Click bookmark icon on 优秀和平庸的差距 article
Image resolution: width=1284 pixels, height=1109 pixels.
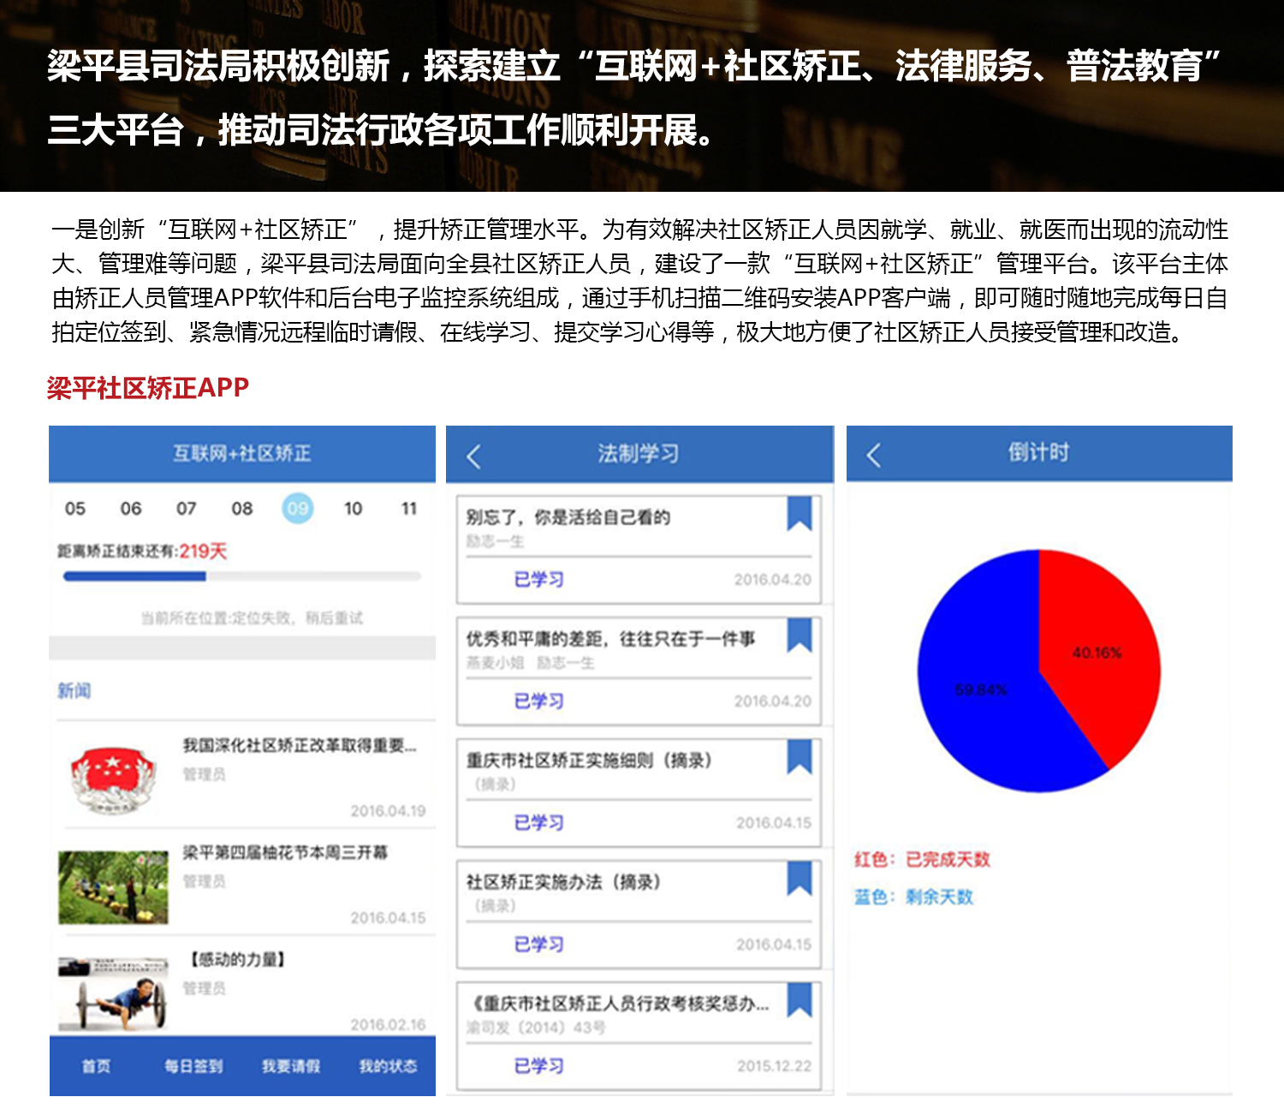(799, 635)
